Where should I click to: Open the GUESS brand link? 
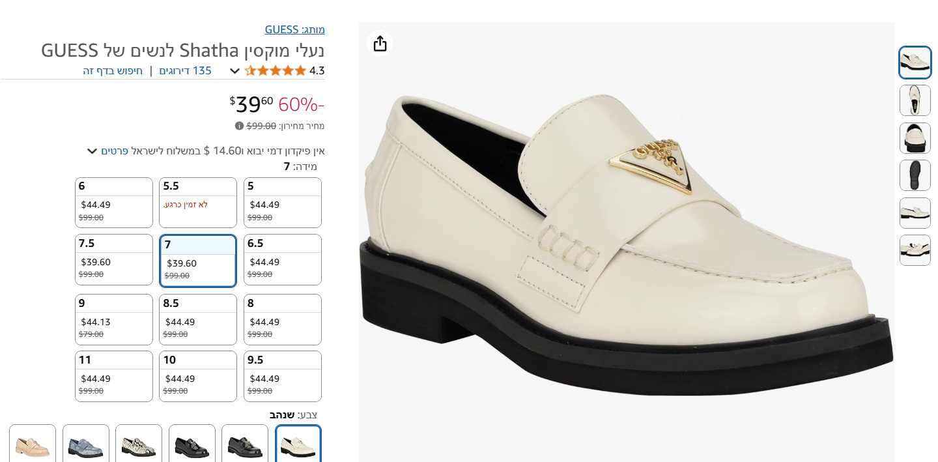coord(294,29)
